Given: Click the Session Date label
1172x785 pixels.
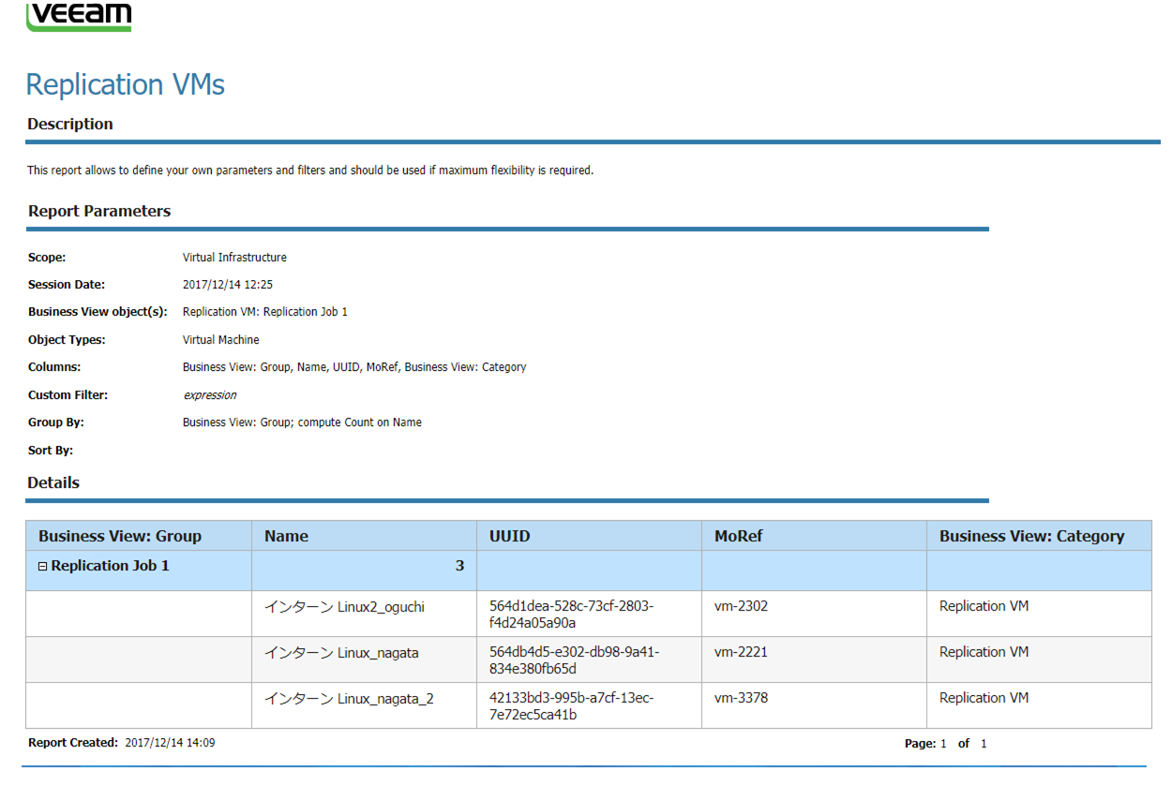Looking at the screenshot, I should [67, 285].
